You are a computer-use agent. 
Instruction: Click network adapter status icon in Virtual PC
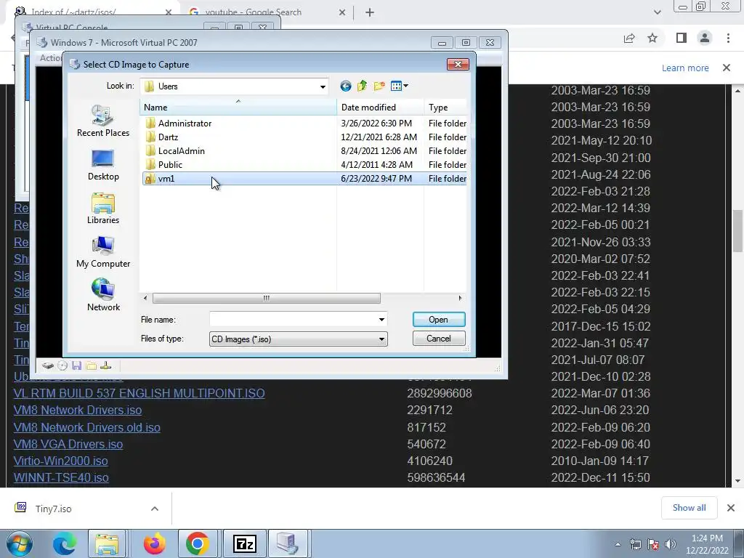[x=106, y=366]
